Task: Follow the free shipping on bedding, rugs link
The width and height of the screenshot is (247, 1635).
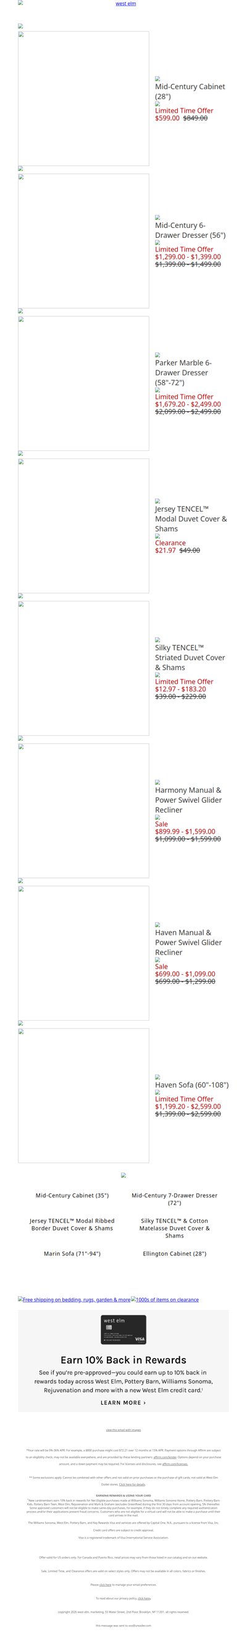Action: point(74,1299)
